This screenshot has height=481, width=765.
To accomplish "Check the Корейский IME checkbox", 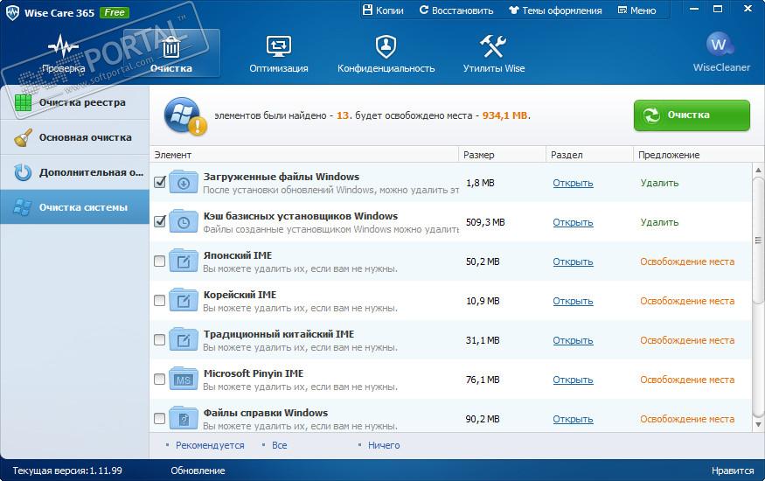I will [159, 301].
